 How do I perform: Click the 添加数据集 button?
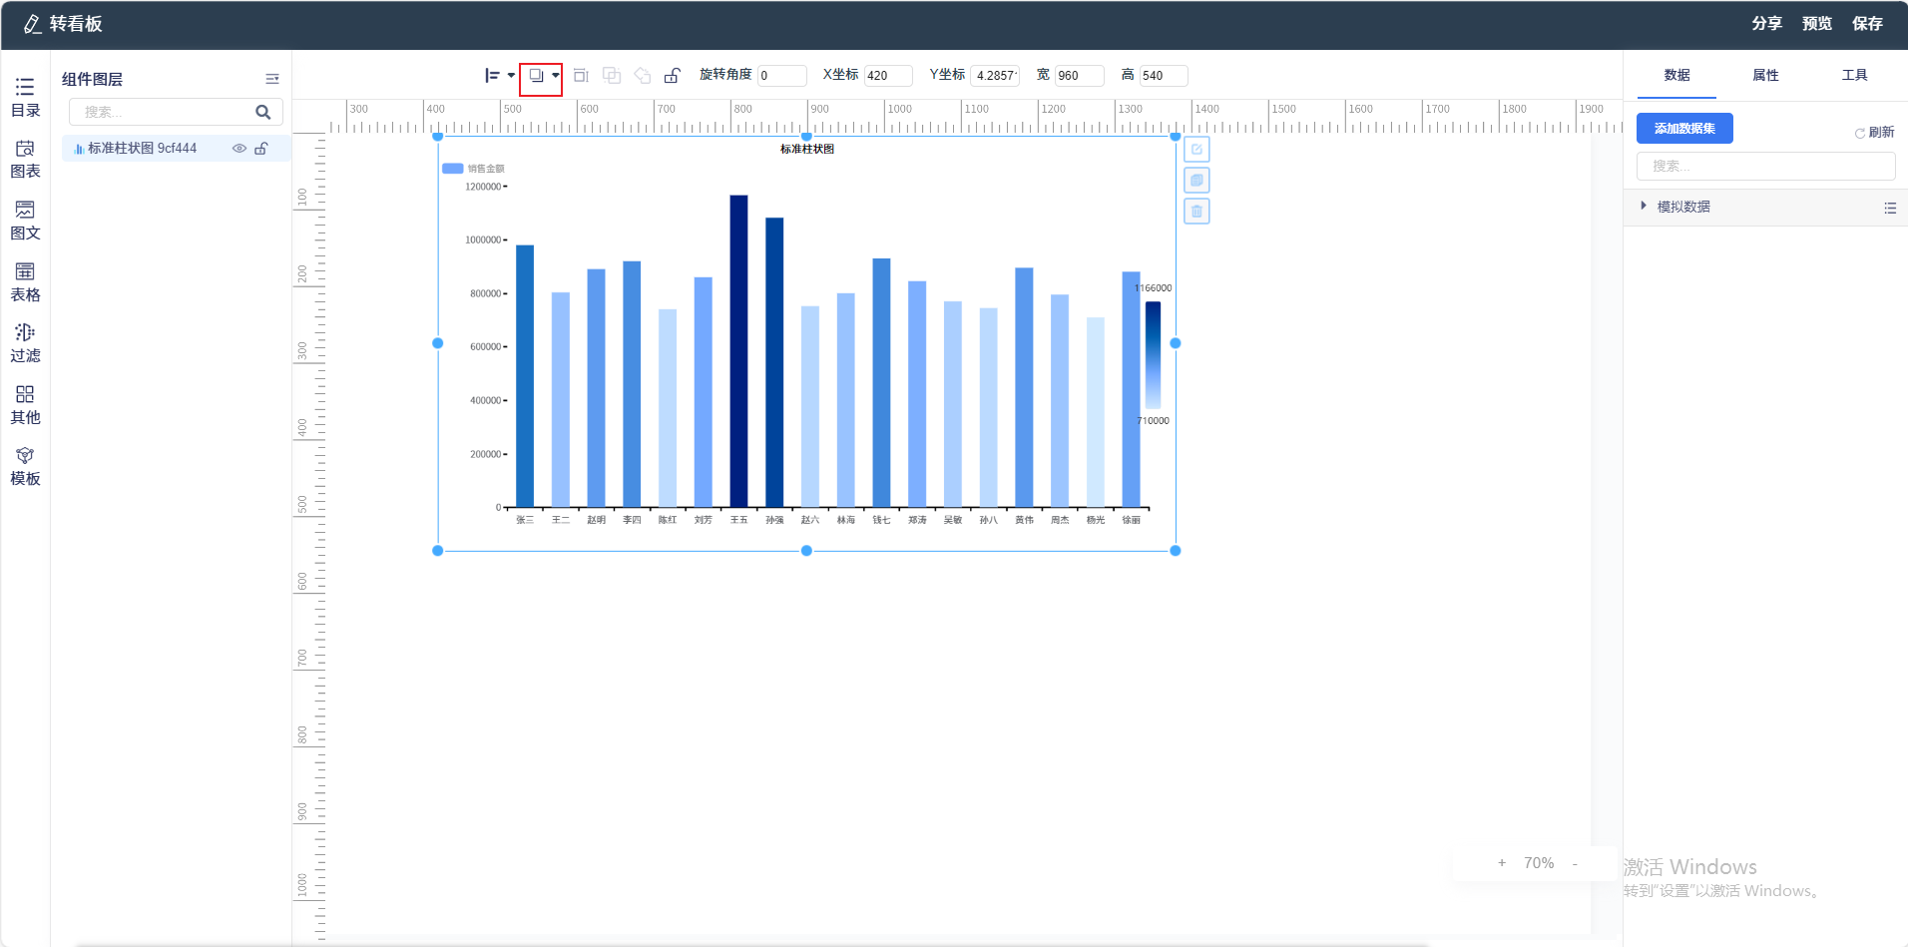point(1684,129)
